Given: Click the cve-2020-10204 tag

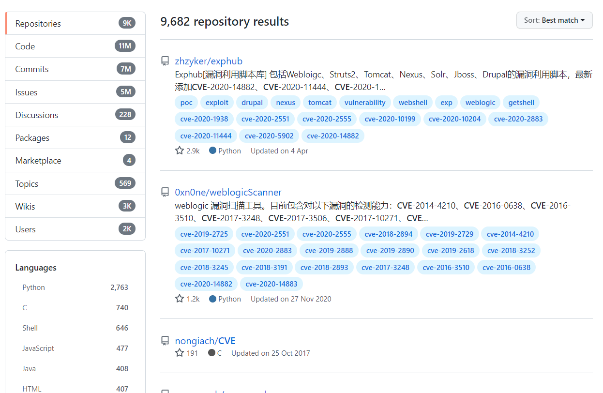Looking at the screenshot, I should [455, 119].
